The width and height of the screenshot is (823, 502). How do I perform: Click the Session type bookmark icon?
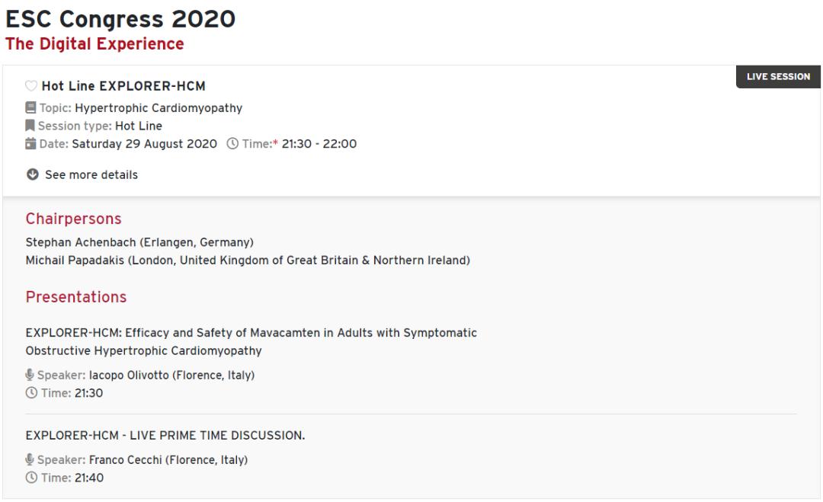click(x=30, y=126)
